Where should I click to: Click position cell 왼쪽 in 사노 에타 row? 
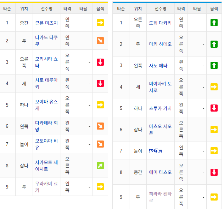138,66
